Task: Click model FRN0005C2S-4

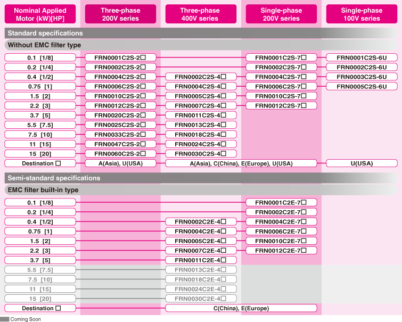Action: click(201, 96)
